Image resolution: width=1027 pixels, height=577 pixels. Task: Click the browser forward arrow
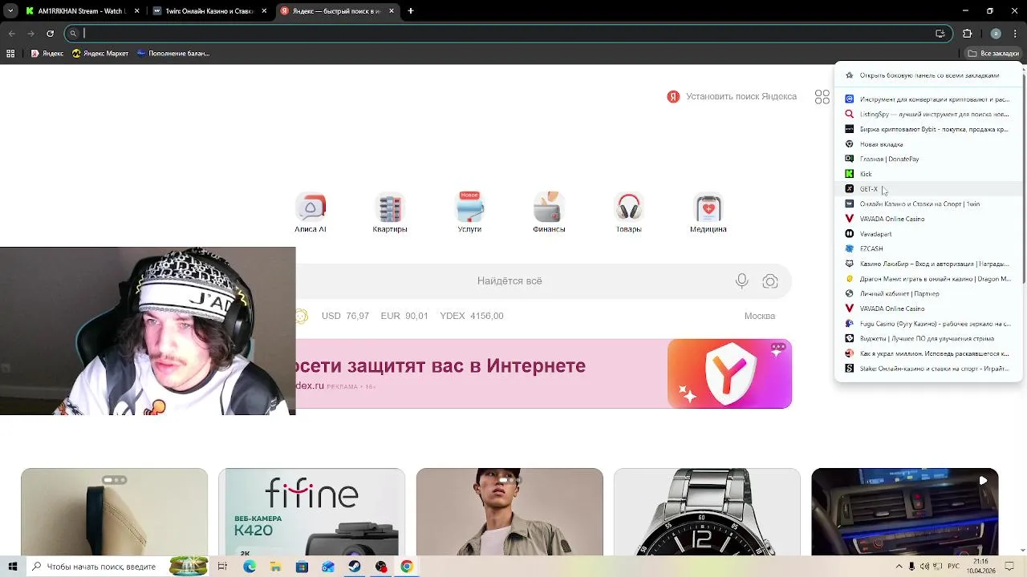click(x=31, y=34)
